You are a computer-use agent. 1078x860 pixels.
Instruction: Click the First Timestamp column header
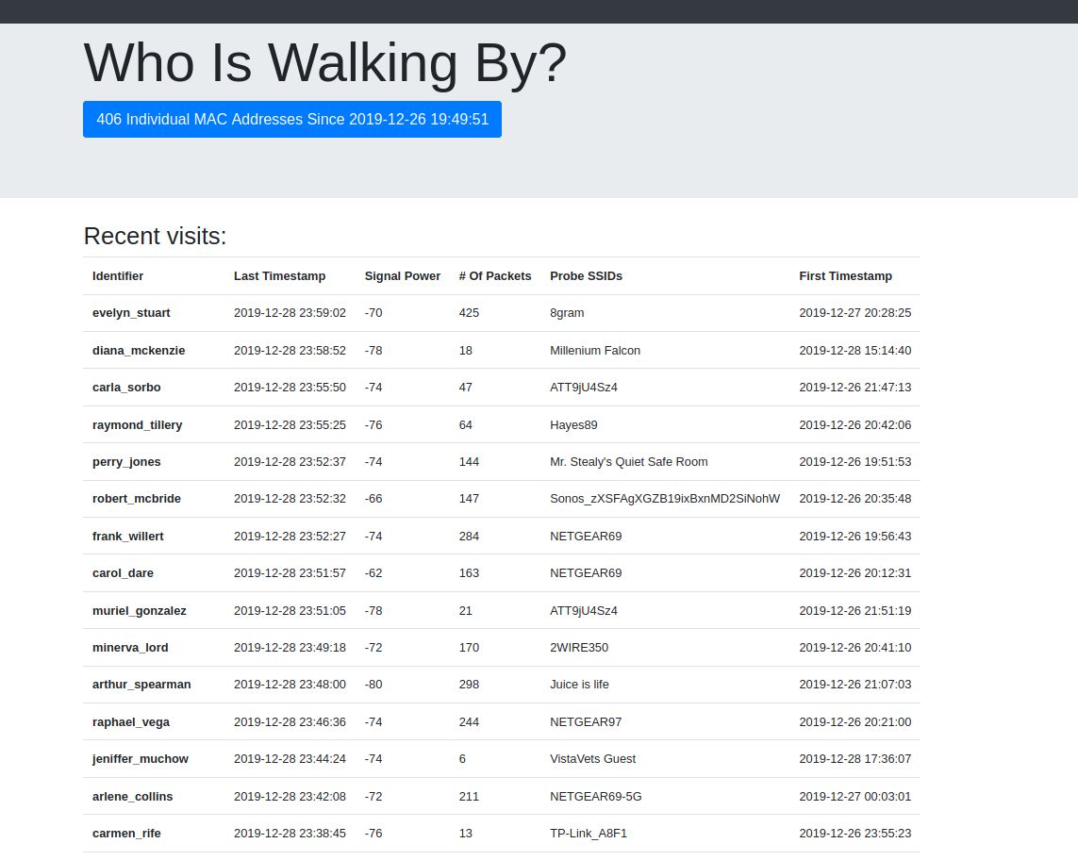pyautogui.click(x=846, y=275)
